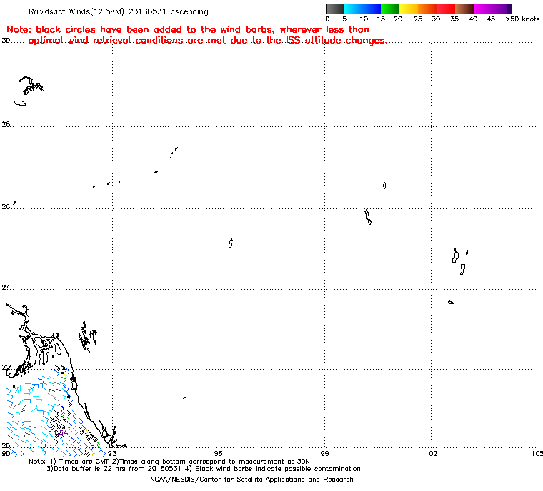Click the cyan 5-10 knots color segment
543x491 pixels.
tap(353, 9)
